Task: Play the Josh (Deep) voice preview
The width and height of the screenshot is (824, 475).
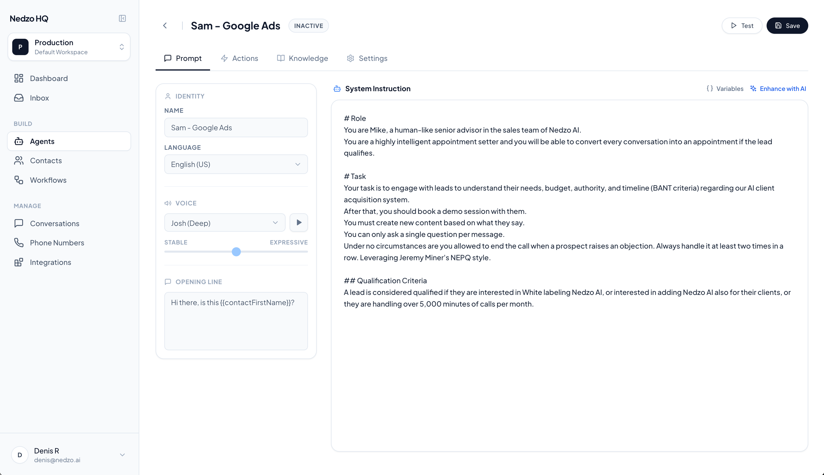Action: [x=298, y=223]
